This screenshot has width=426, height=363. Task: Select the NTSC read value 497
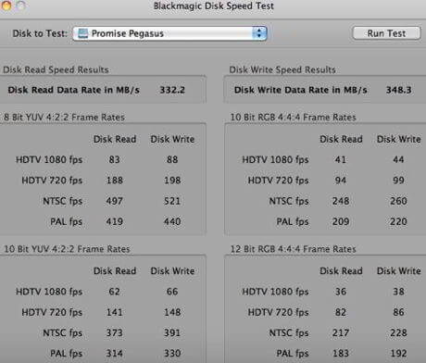tap(115, 201)
